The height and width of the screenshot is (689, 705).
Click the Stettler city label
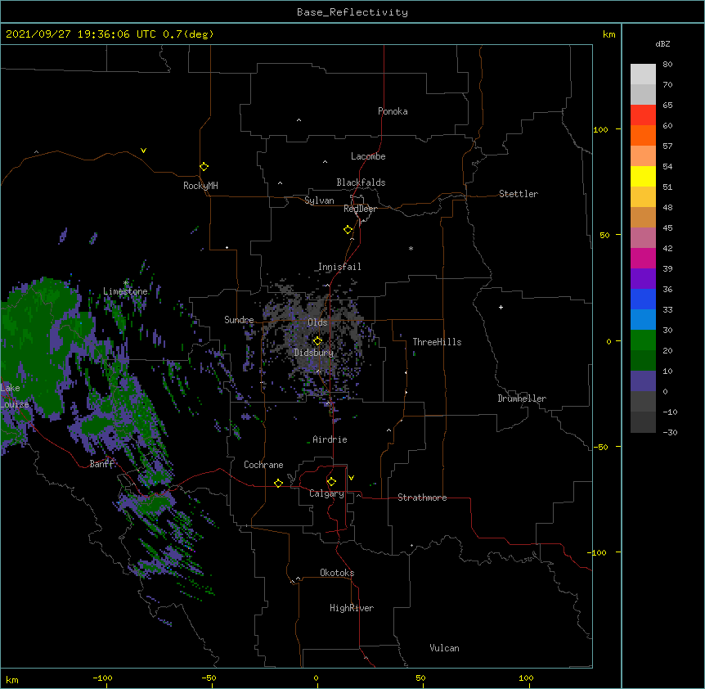[x=519, y=194]
